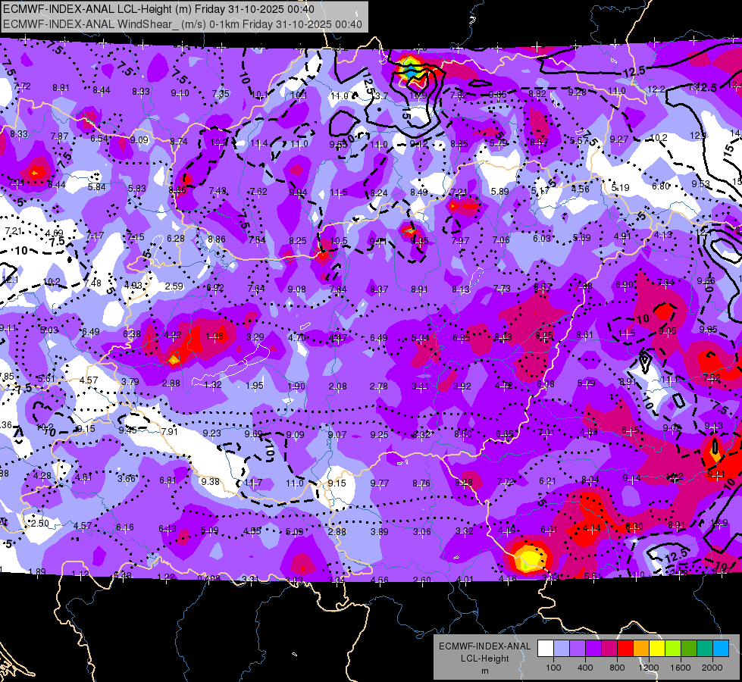The width and height of the screenshot is (742, 682).
Task: Click the white swatch in the LCL-Height legend
Action: point(546,649)
